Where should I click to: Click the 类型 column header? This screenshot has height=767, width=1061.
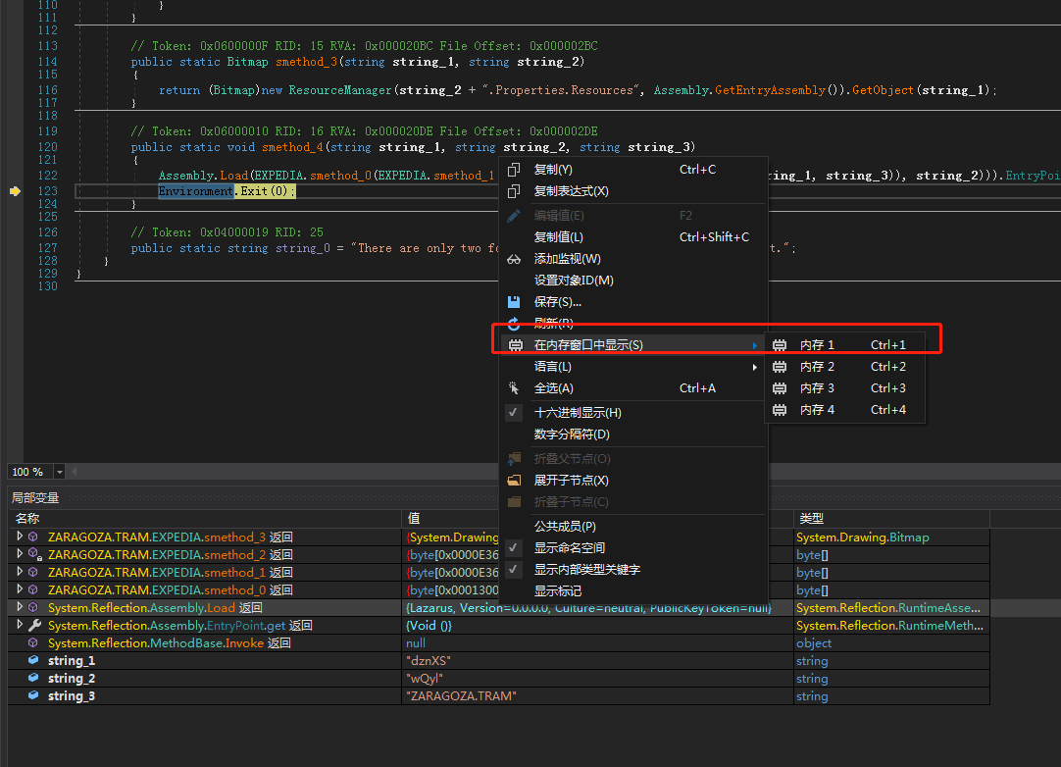coord(891,519)
